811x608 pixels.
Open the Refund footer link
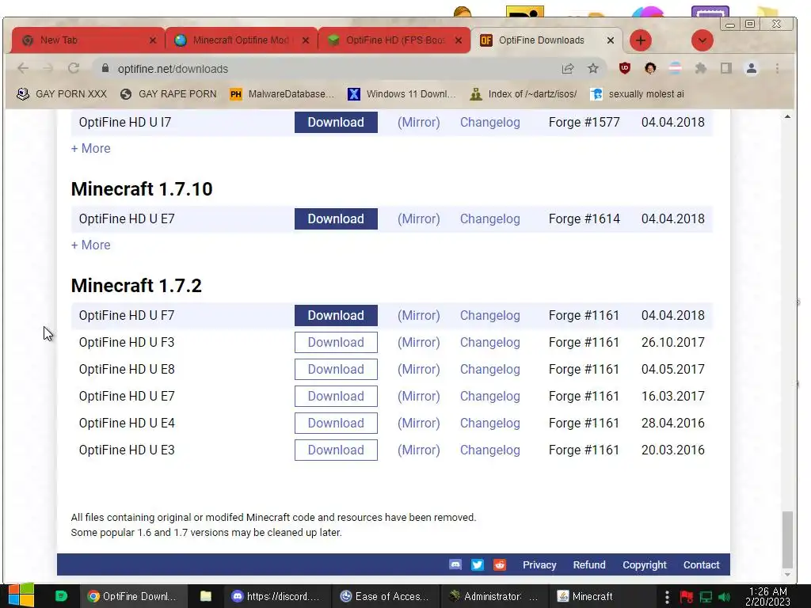click(589, 565)
